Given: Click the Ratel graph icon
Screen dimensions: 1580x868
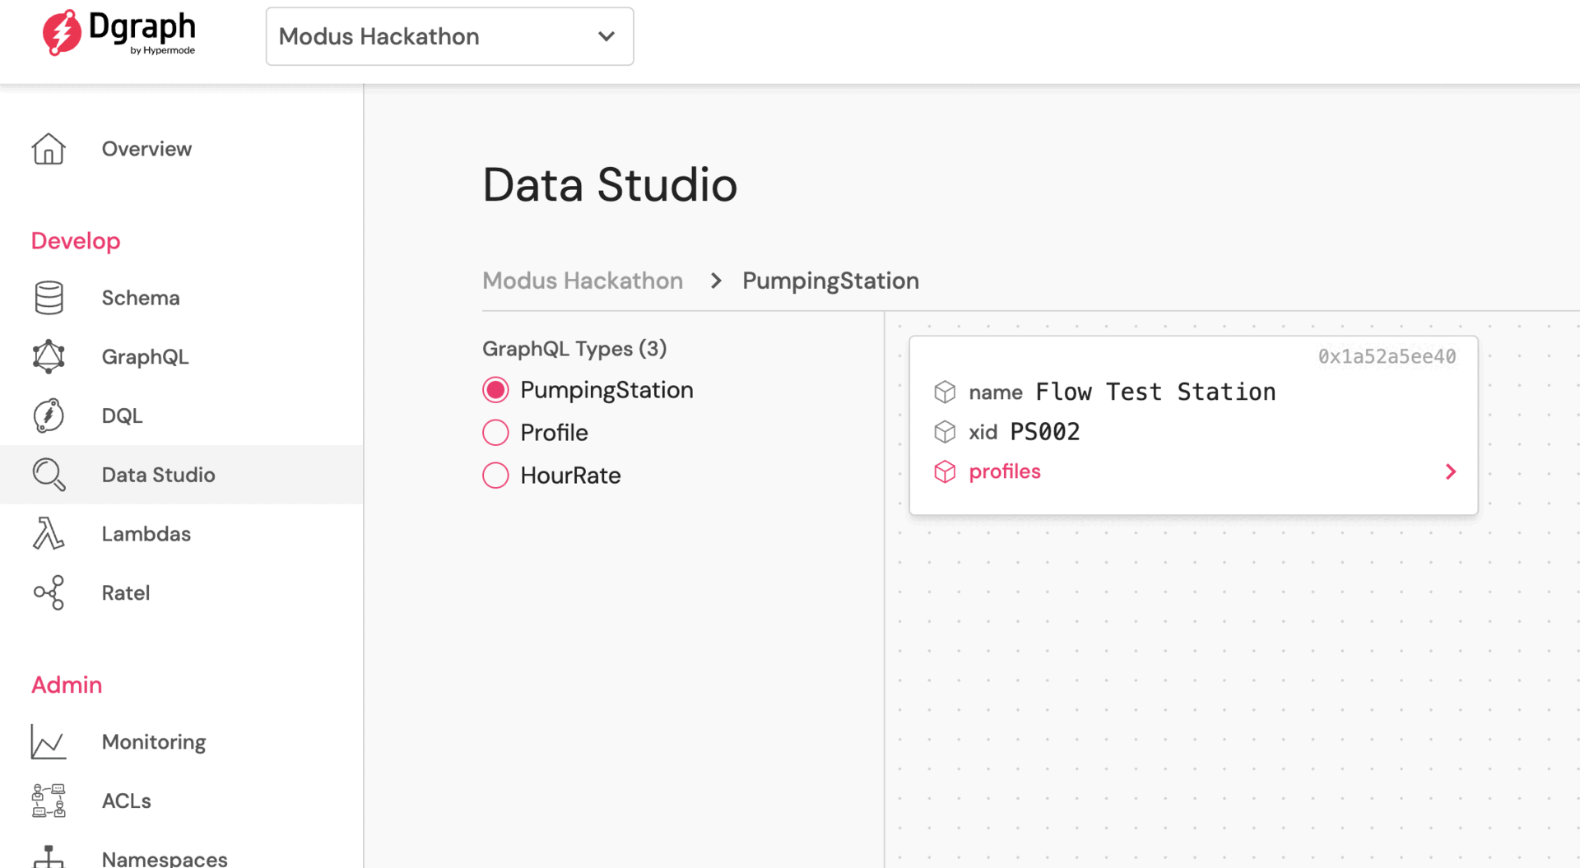Looking at the screenshot, I should [49, 592].
